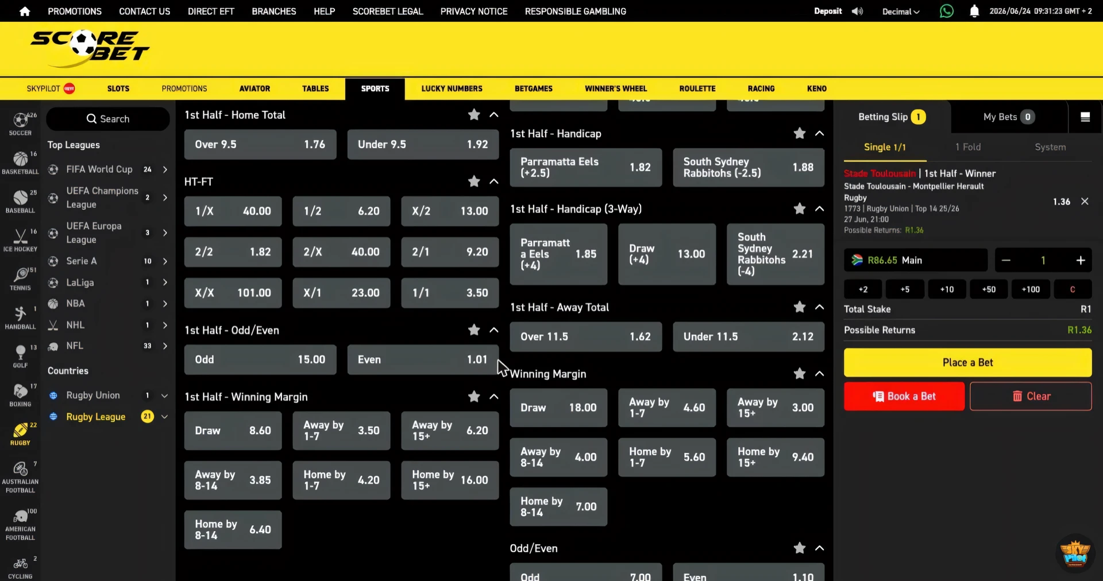The image size is (1103, 581).
Task: Add +50 to the stake
Action: 989,289
